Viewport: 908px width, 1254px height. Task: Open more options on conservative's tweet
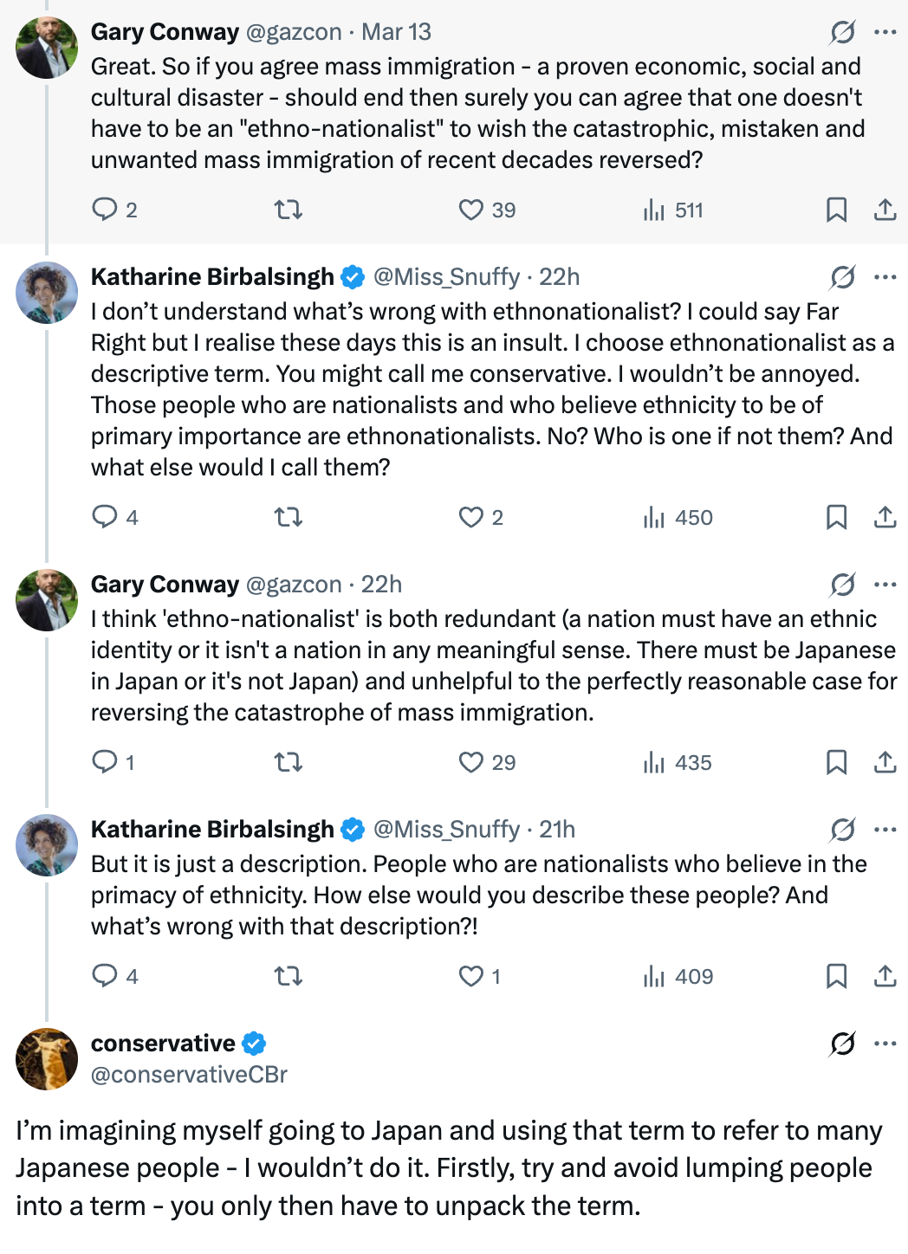point(885,1044)
